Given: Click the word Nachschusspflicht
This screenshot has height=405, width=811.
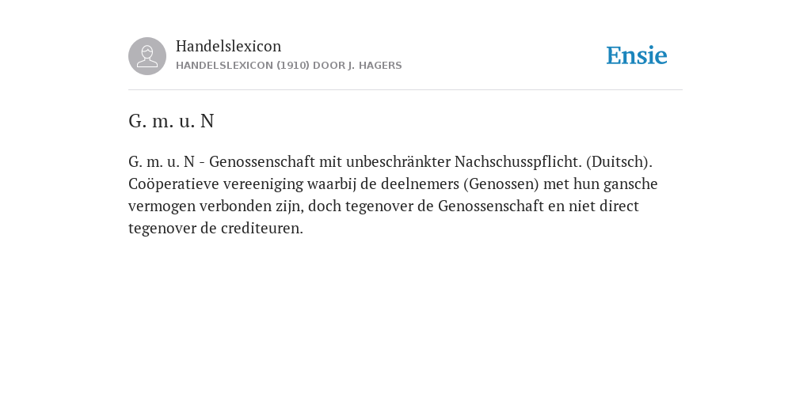Looking at the screenshot, I should coord(518,161).
